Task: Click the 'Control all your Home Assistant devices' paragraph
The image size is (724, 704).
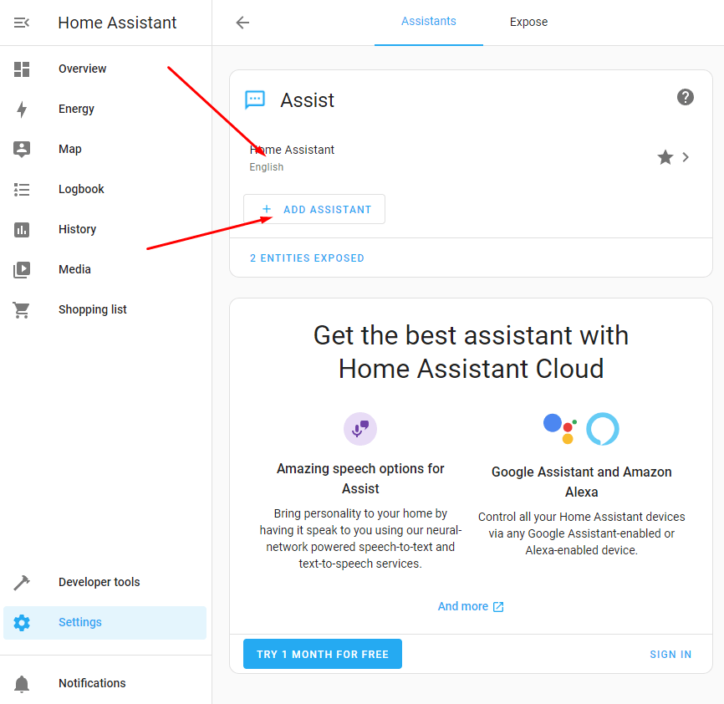Action: click(x=581, y=533)
